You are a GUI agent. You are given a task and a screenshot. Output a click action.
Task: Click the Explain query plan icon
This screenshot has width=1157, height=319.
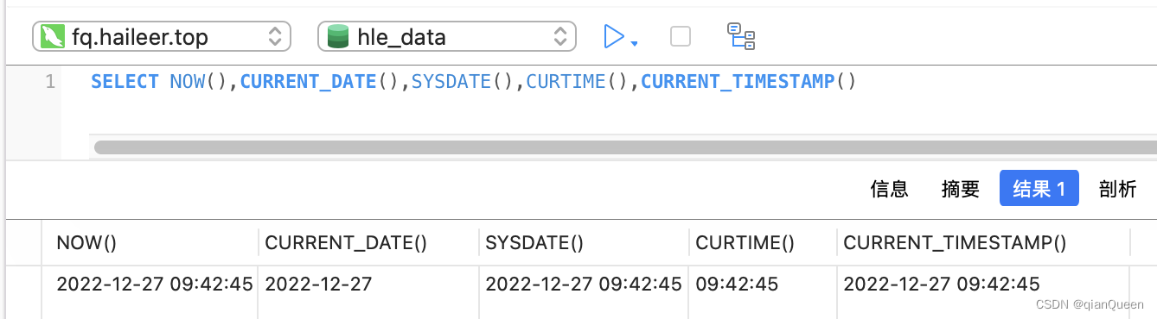(x=741, y=36)
